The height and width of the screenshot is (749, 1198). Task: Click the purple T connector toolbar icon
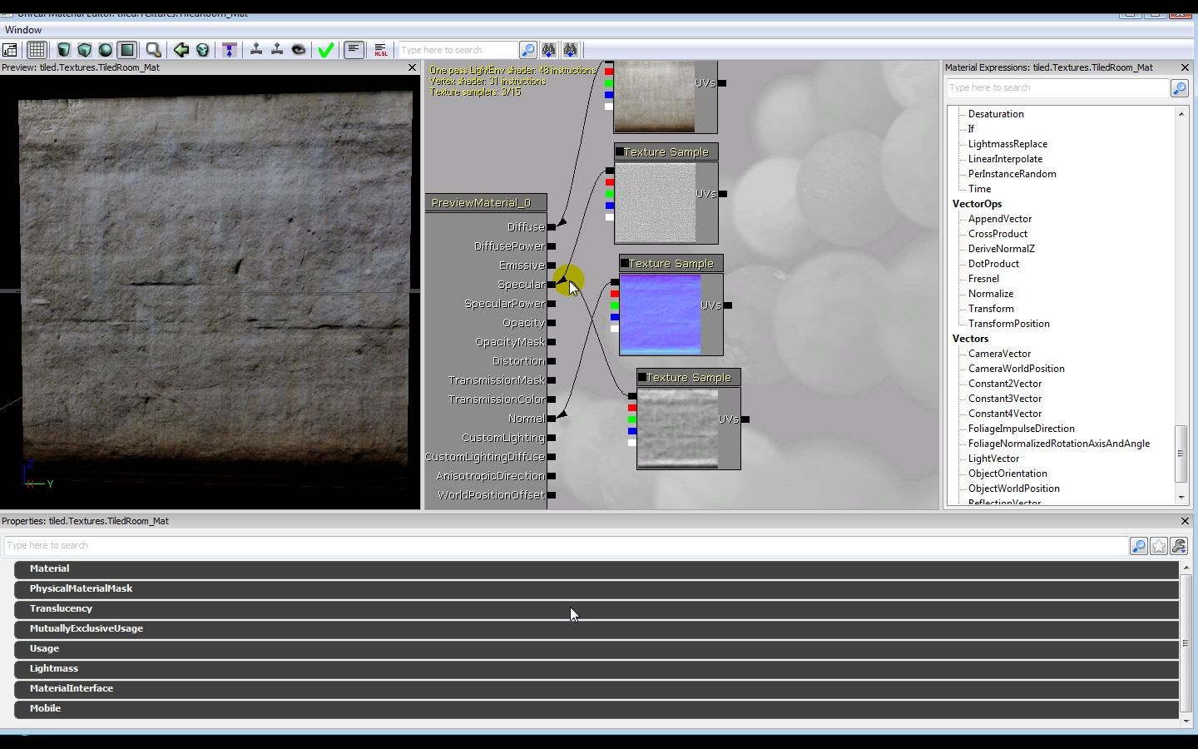[x=230, y=50]
